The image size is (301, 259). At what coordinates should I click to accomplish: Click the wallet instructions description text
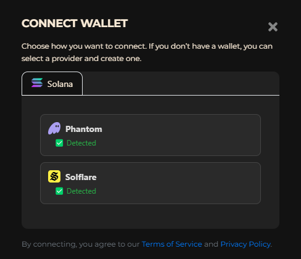coord(147,52)
